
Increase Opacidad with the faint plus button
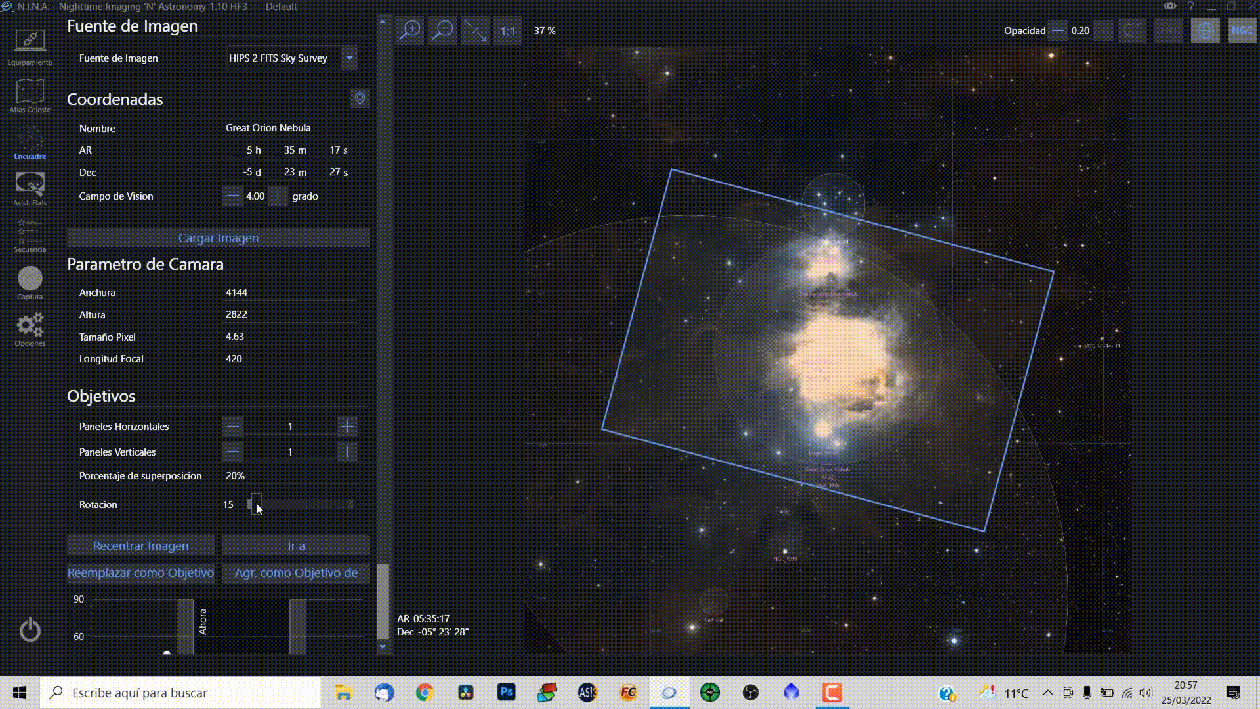pyautogui.click(x=1104, y=31)
